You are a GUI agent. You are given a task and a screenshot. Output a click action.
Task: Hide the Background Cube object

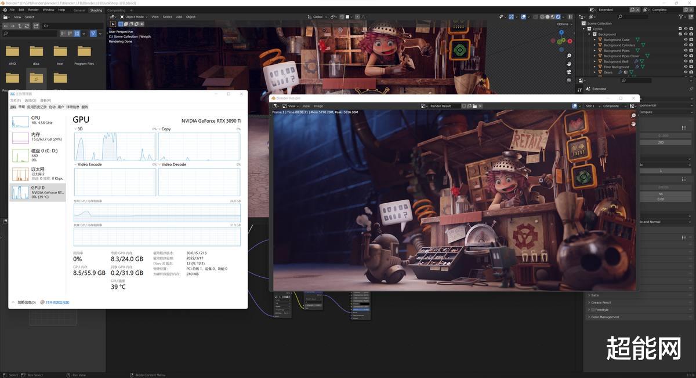[685, 39]
